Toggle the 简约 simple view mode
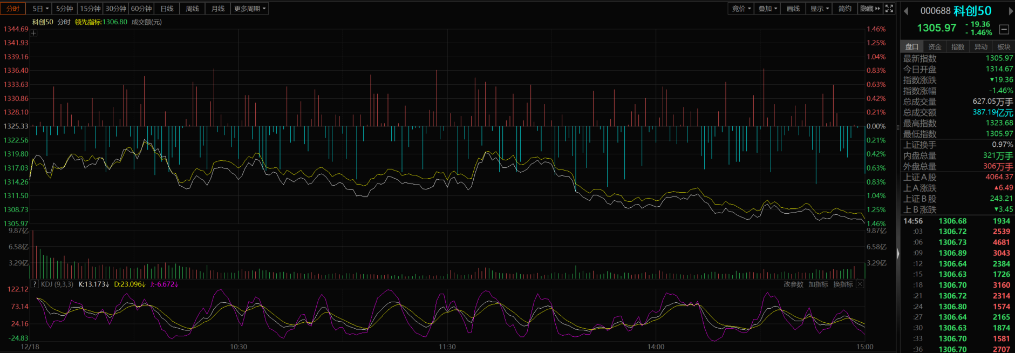Viewport: 1015px width, 353px height. click(844, 9)
